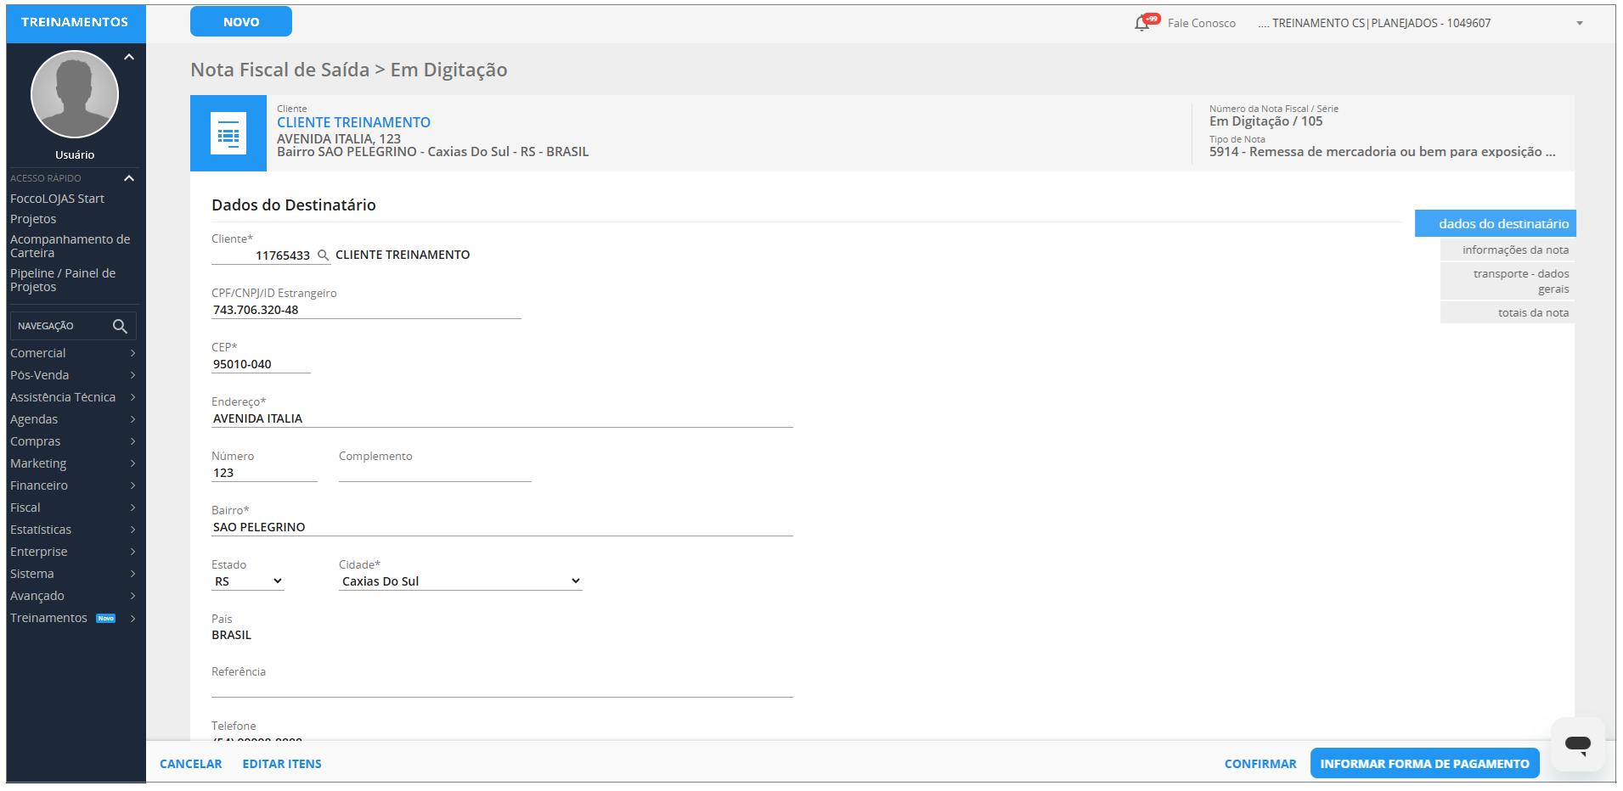Expand the Treinamentos menu
1623x791 pixels.
click(73, 618)
